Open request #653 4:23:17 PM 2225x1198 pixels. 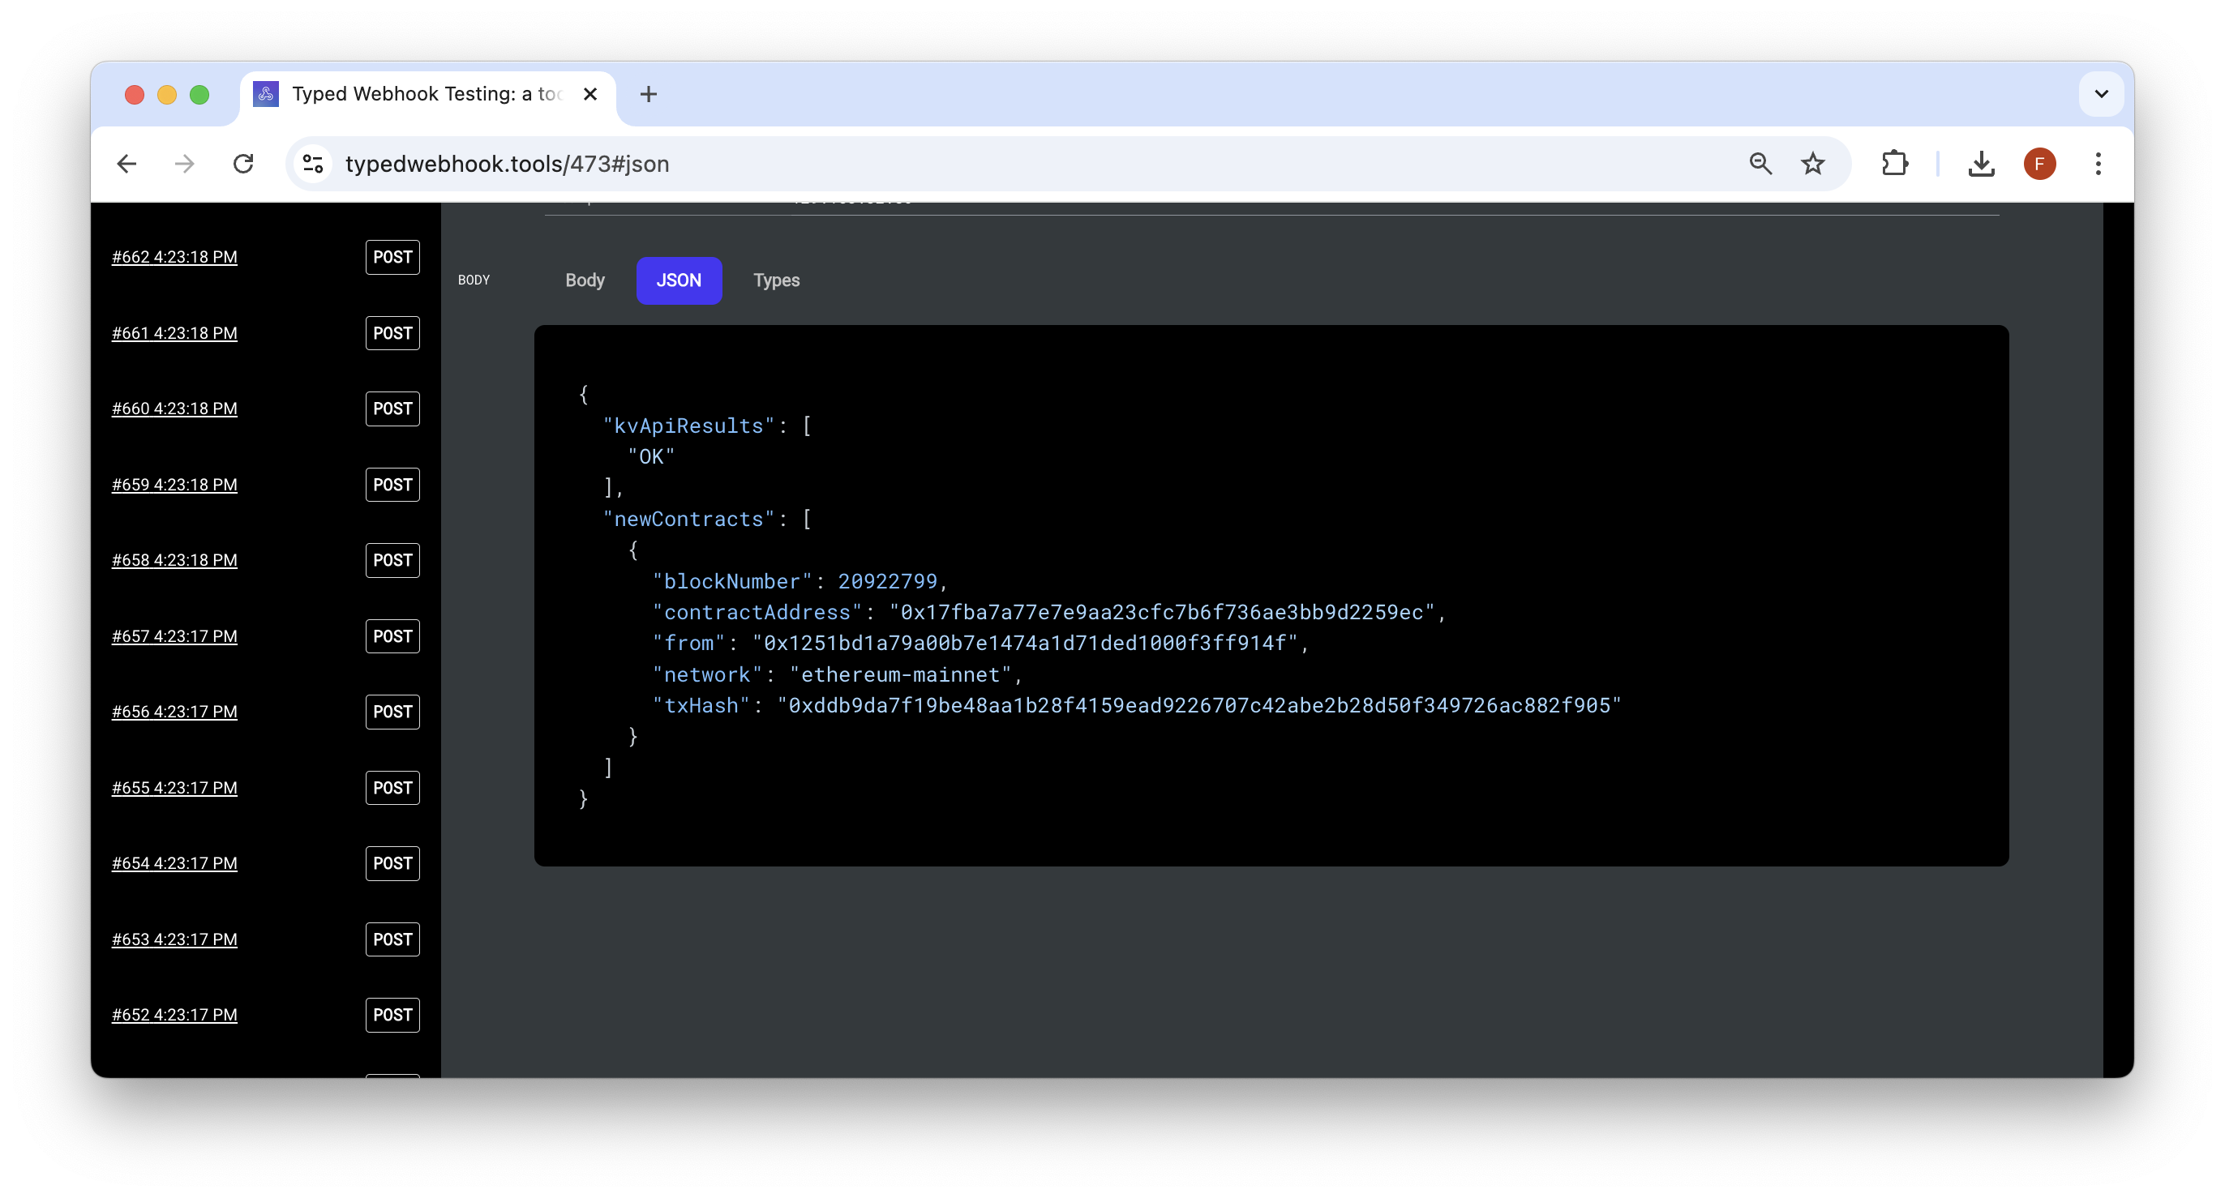tap(174, 939)
